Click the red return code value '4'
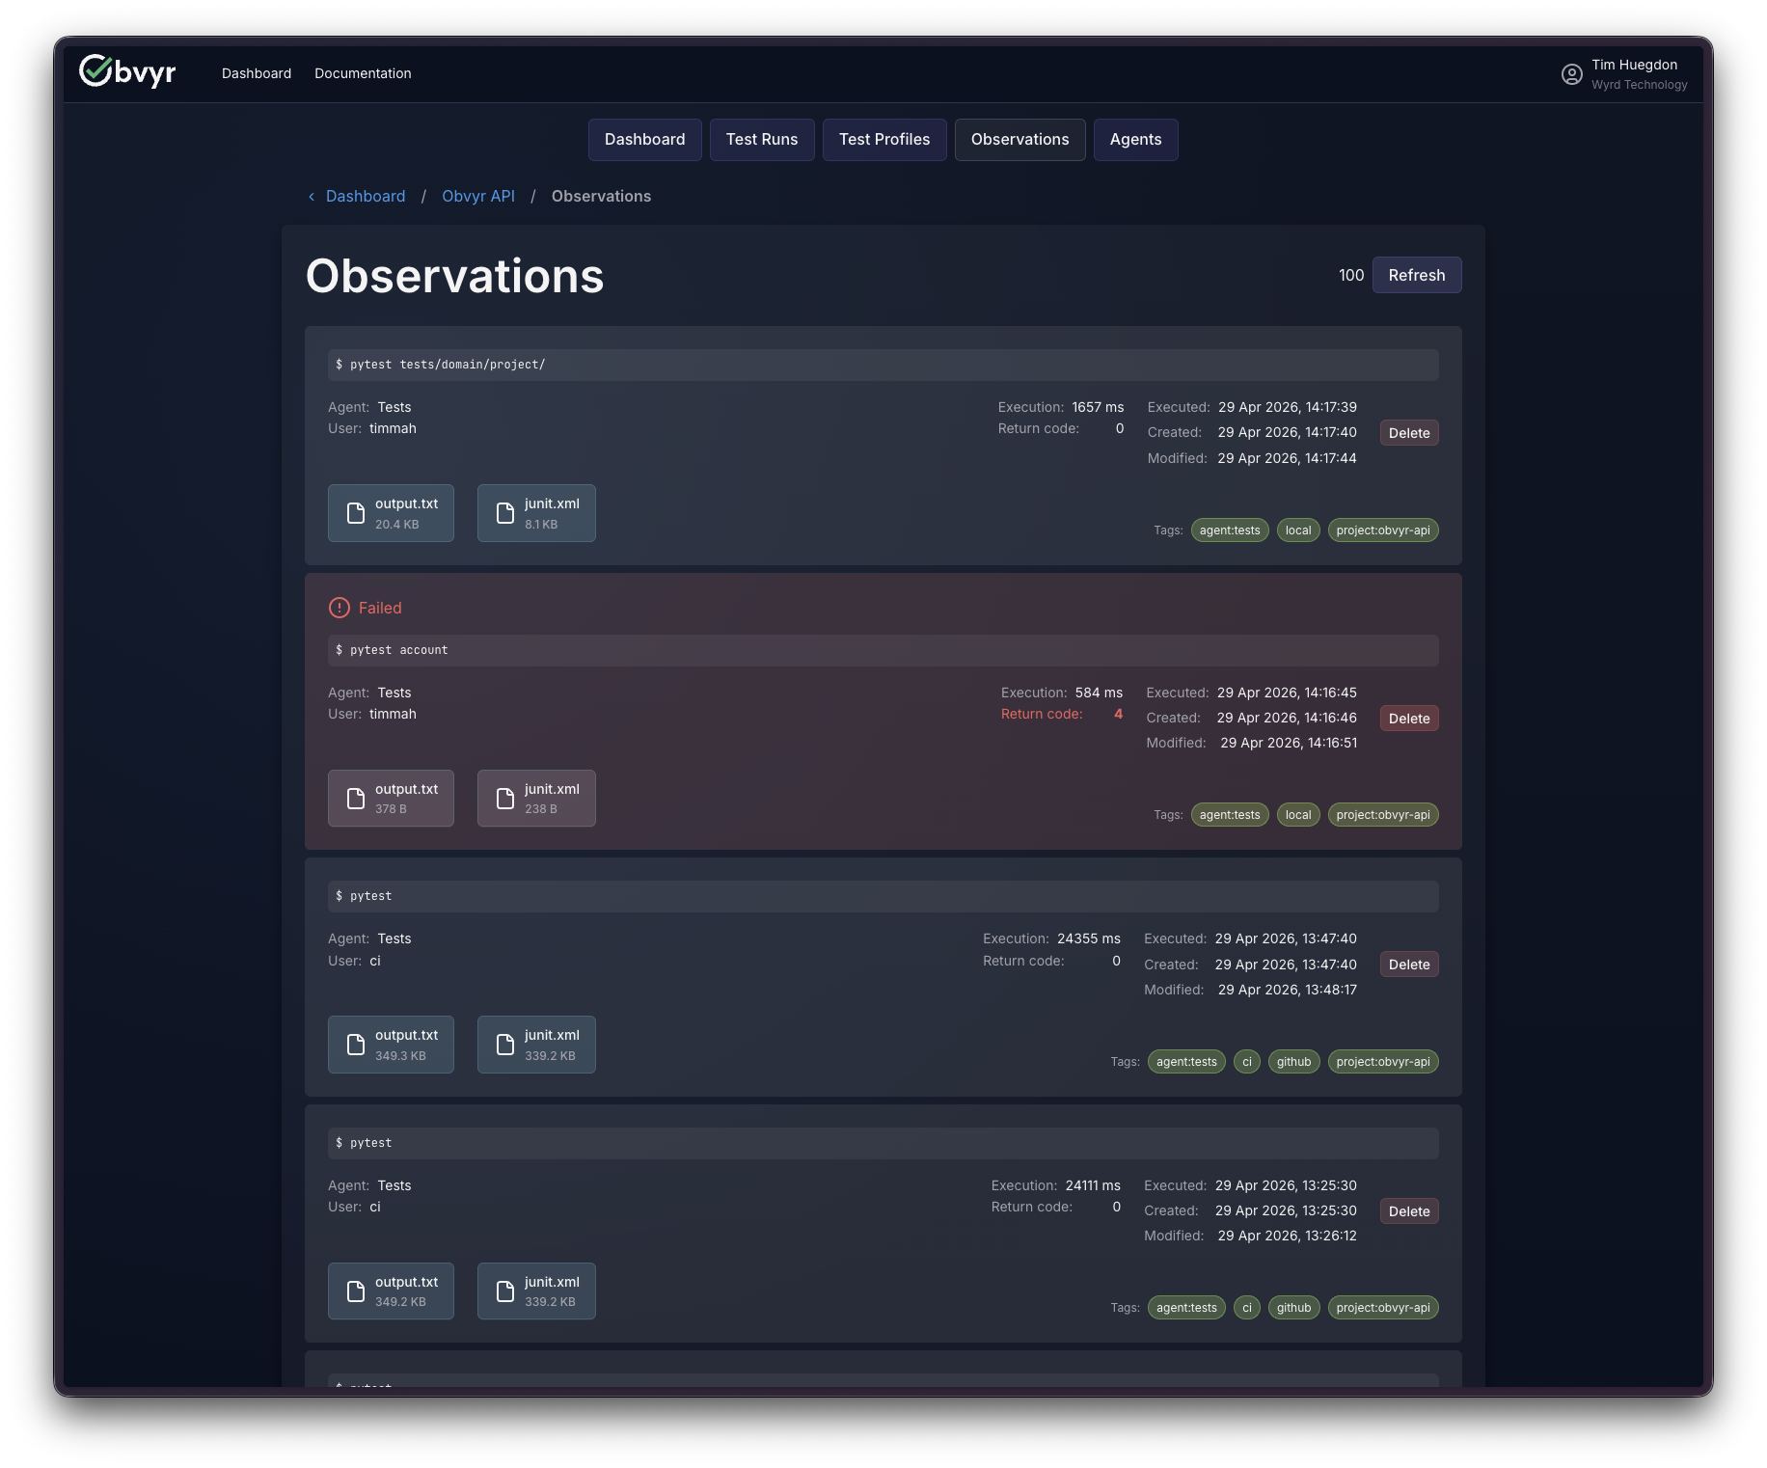The width and height of the screenshot is (1767, 1468). coord(1119,714)
